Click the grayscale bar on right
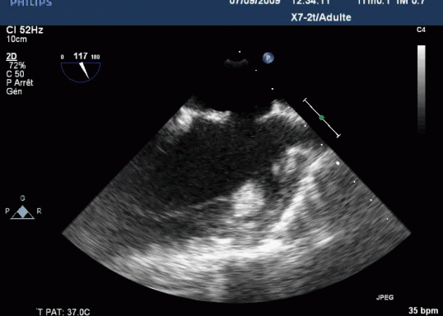 [x=422, y=89]
